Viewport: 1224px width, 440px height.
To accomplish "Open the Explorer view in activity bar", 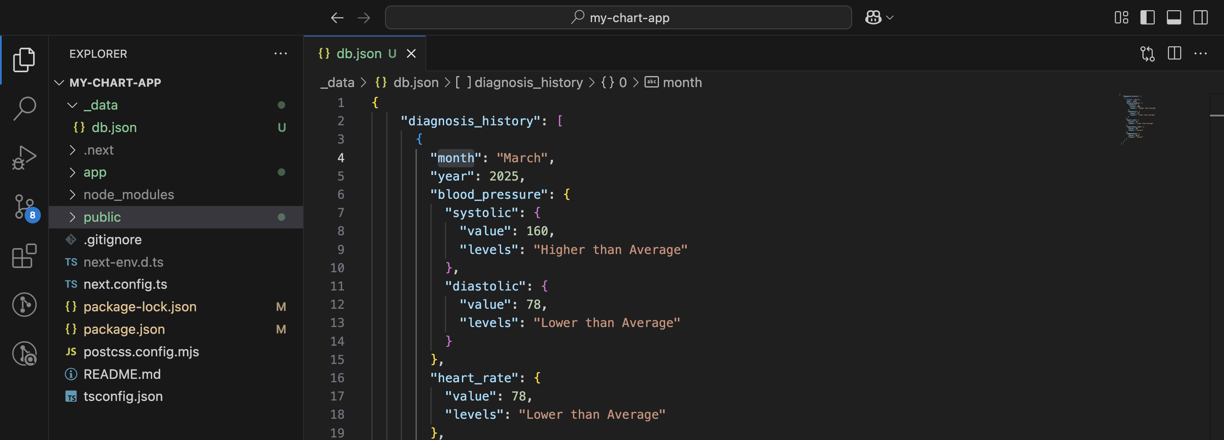I will pos(24,59).
